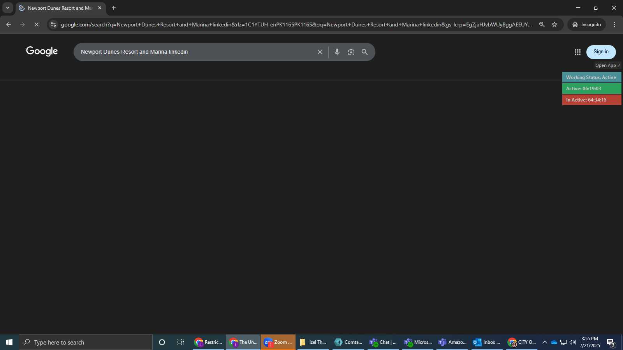Switch to the Restric... Chrome taskbar window

(x=208, y=342)
